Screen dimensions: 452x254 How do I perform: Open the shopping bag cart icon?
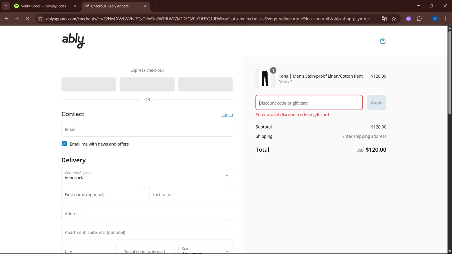[383, 41]
